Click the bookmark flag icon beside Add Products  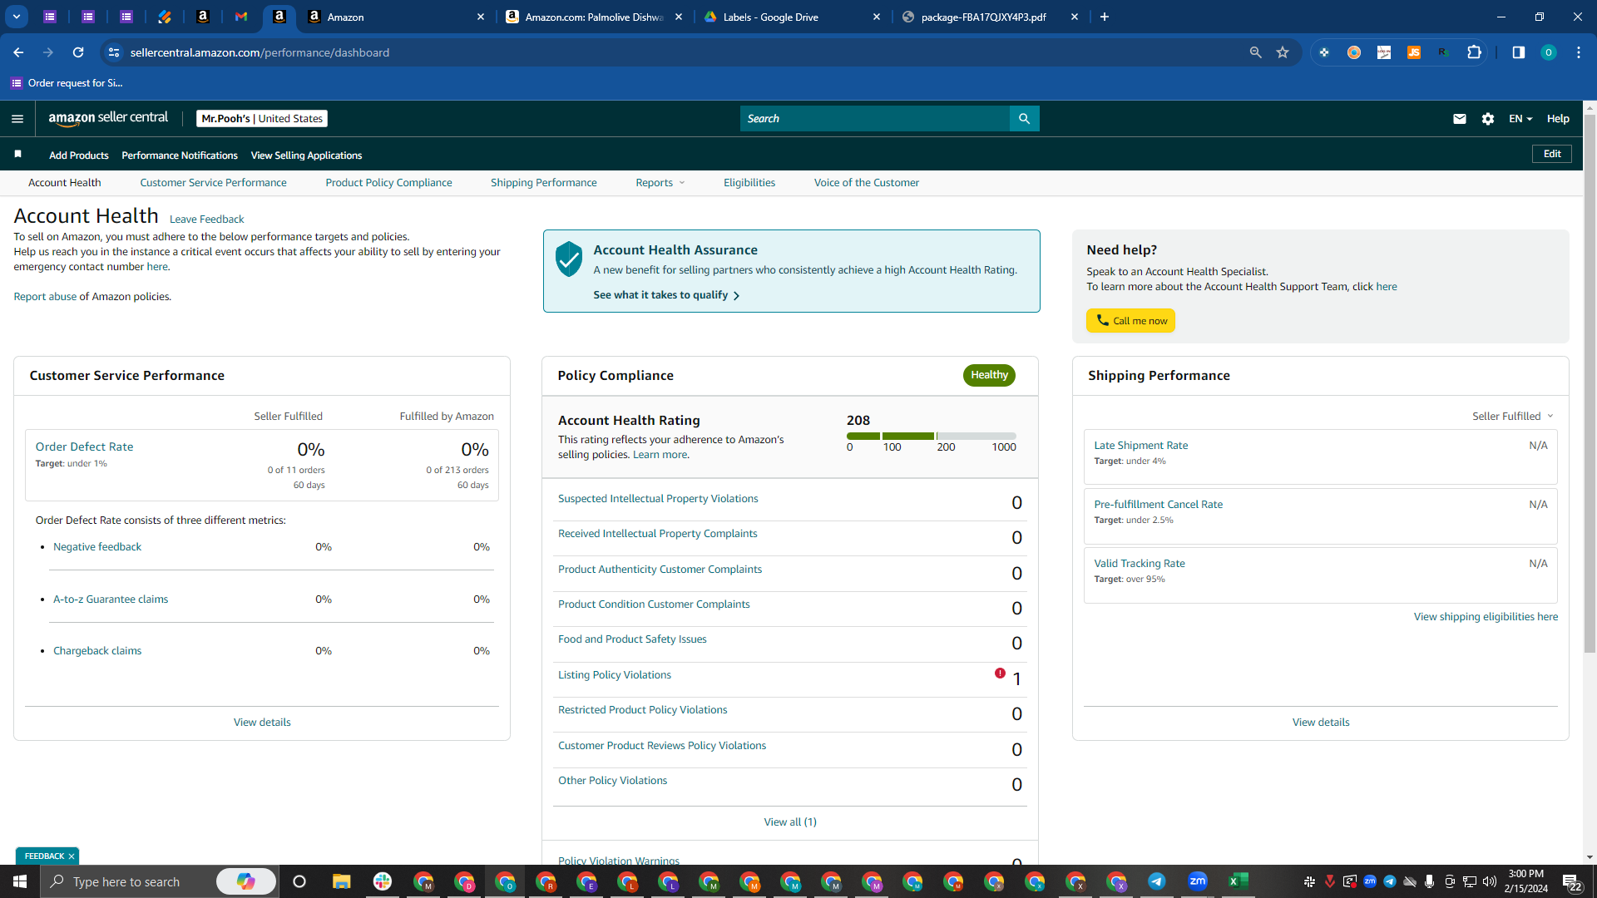18,154
